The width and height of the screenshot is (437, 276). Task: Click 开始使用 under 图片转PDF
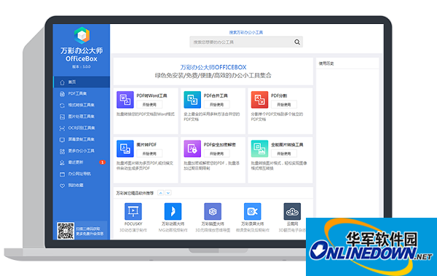point(149,154)
